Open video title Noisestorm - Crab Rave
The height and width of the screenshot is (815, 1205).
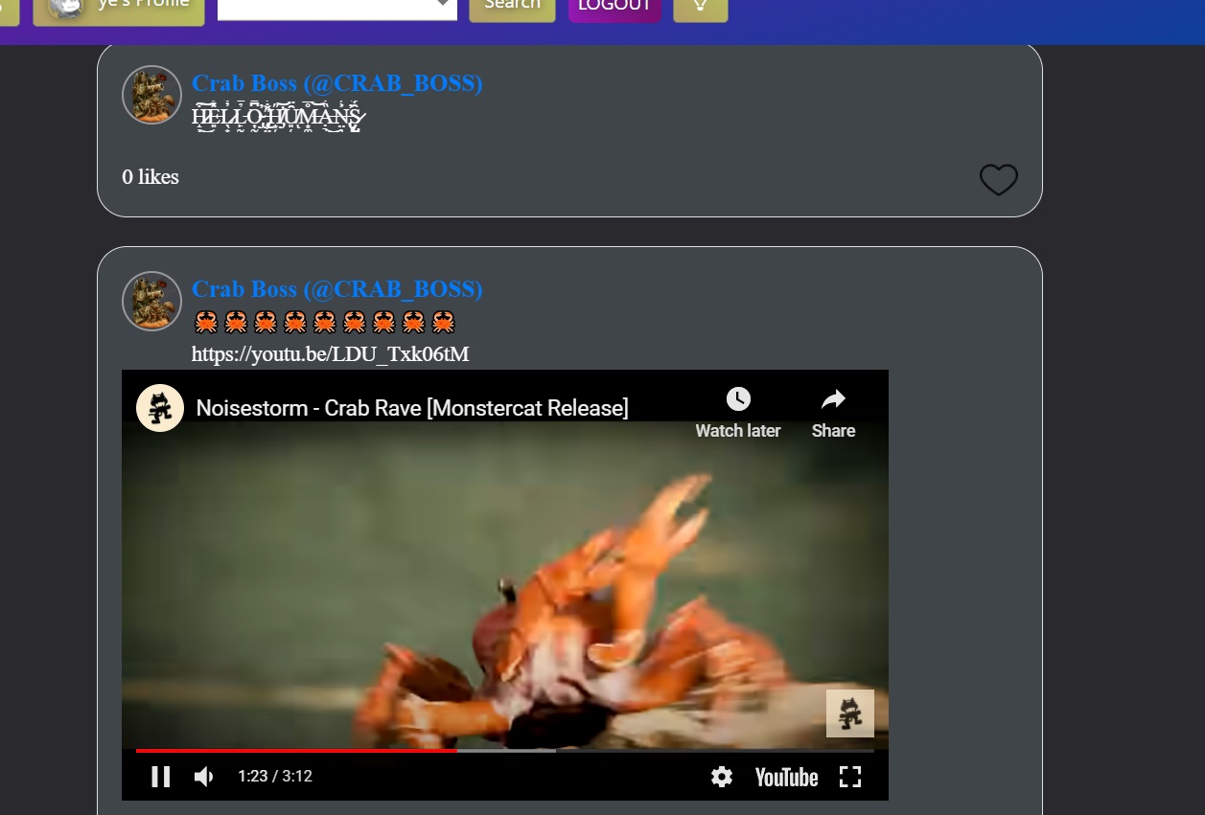[412, 408]
